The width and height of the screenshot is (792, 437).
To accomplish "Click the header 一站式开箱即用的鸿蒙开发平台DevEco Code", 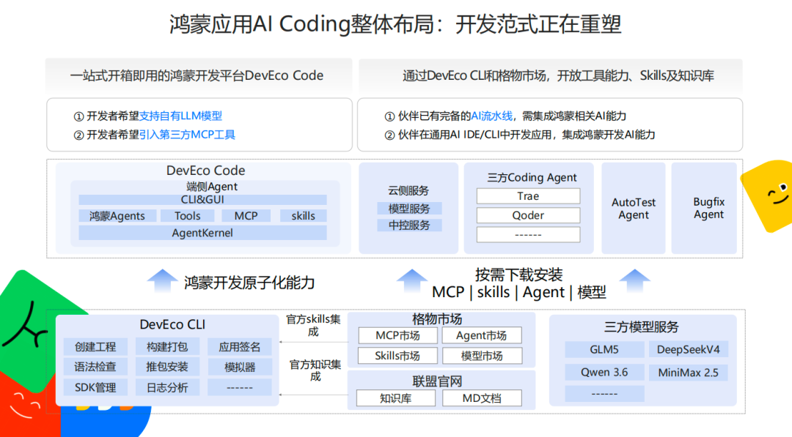I will [x=197, y=75].
